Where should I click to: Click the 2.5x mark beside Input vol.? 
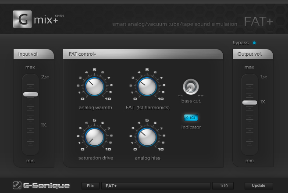pyautogui.click(x=45, y=77)
